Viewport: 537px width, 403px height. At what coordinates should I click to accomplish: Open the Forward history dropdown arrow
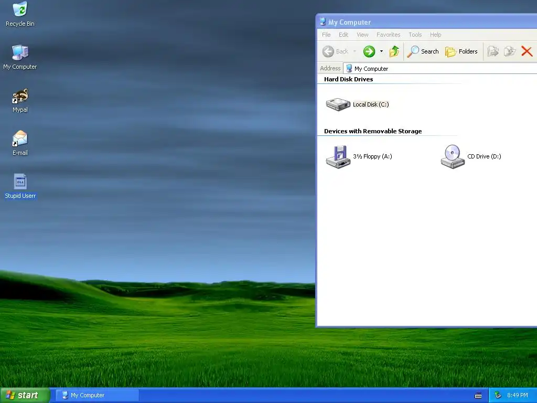(382, 51)
